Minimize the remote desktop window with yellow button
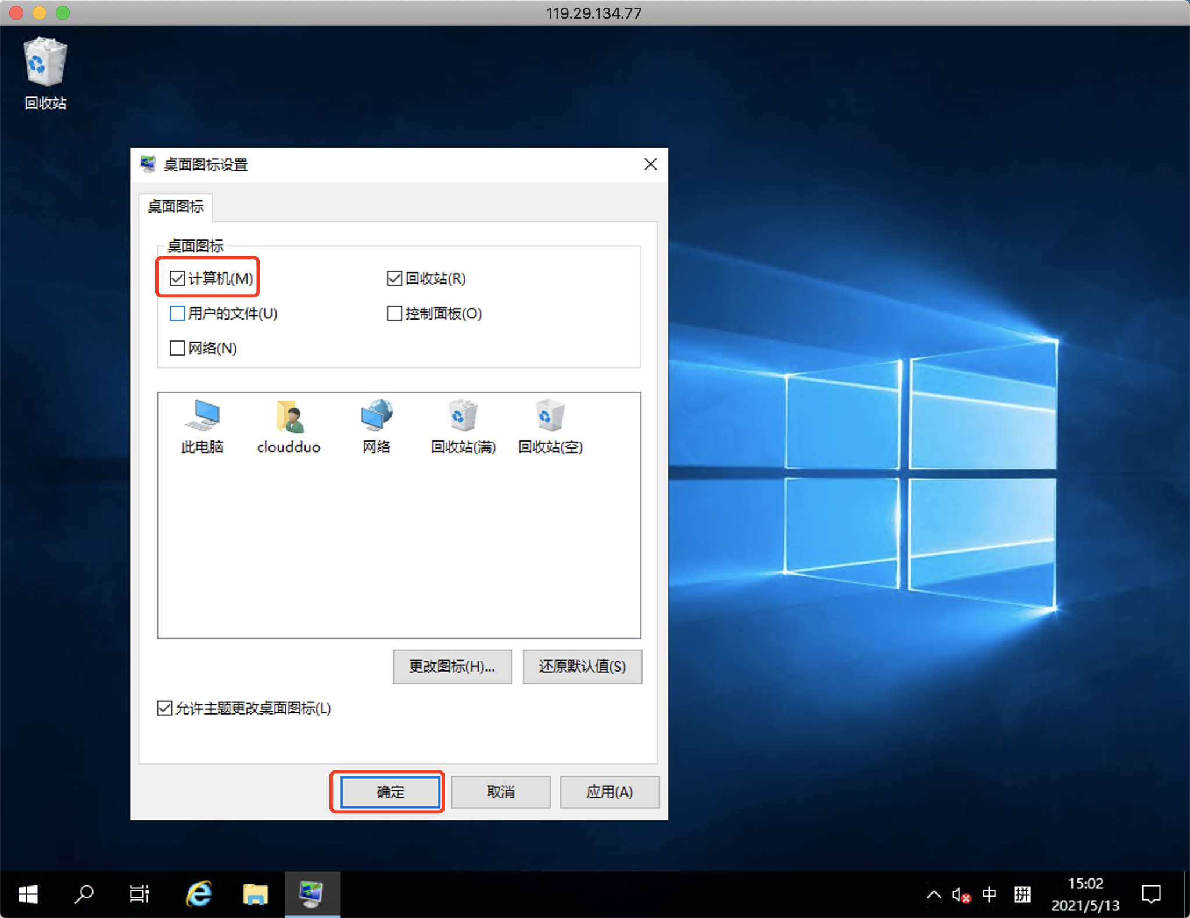1190x918 pixels. click(40, 13)
